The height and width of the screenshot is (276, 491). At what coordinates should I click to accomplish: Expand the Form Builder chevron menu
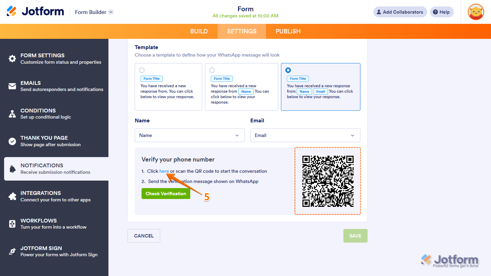[x=110, y=12]
